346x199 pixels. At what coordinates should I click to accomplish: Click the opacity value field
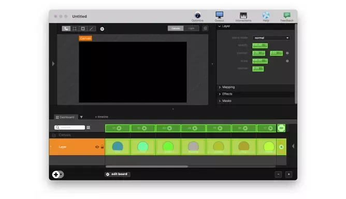tap(260, 46)
